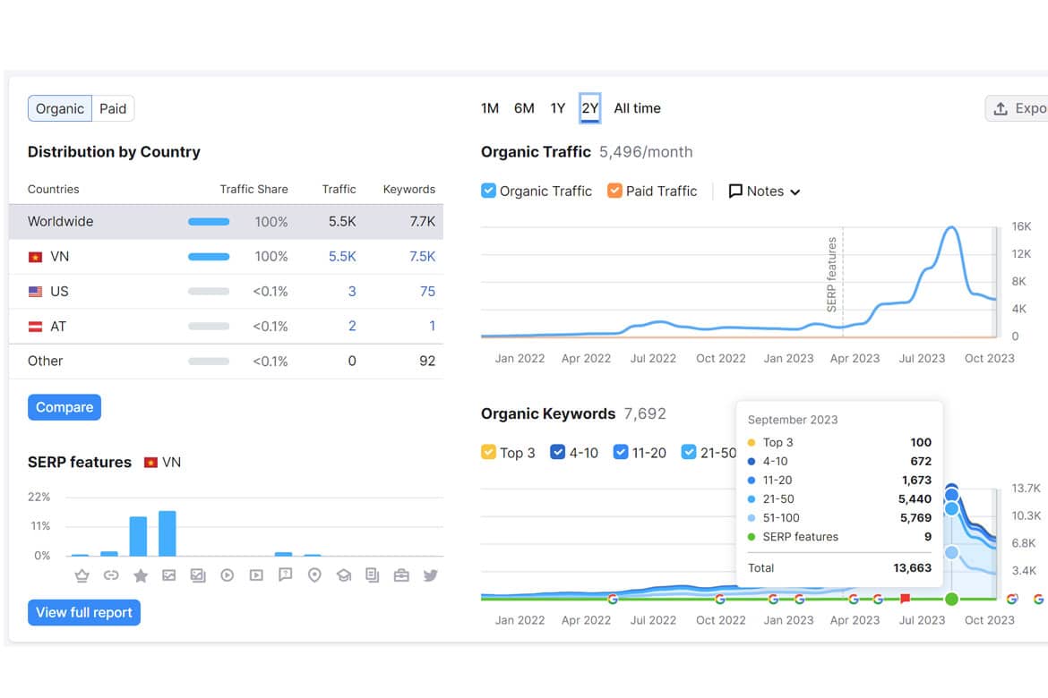The image size is (1048, 698).
Task: Click the green SERP features timeline dot
Action: pos(952,600)
